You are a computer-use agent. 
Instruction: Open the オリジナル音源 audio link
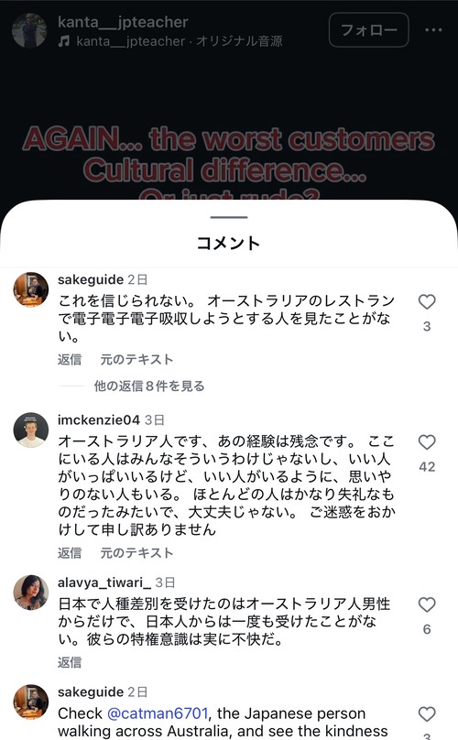pos(239,41)
